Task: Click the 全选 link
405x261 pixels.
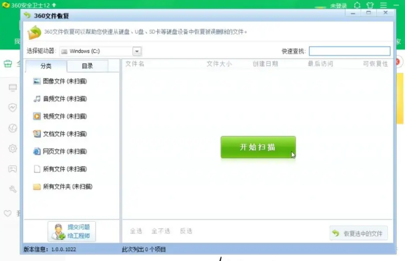Action: coord(136,231)
